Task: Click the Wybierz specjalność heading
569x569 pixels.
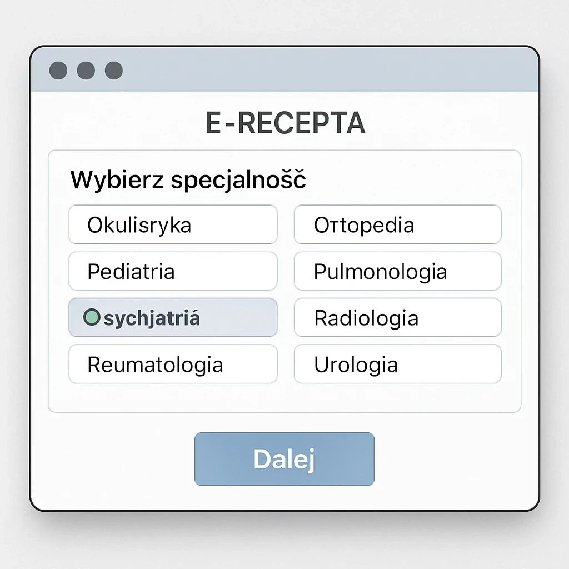Action: (188, 181)
